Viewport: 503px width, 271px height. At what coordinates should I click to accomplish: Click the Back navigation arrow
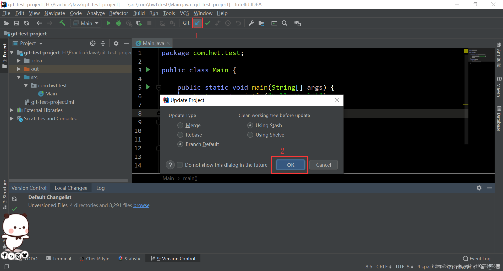[x=39, y=23]
